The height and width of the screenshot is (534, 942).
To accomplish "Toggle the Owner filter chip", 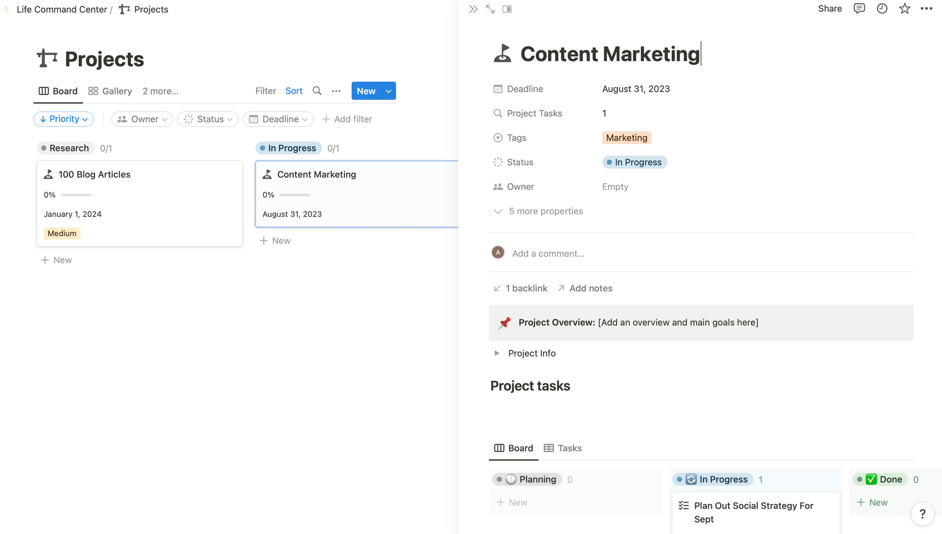I will pos(142,119).
